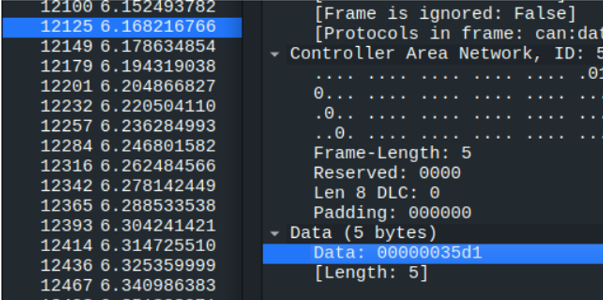The width and height of the screenshot is (603, 300).
Task: Choose packet 12467 at time 6.340986383
Action: coord(127,285)
